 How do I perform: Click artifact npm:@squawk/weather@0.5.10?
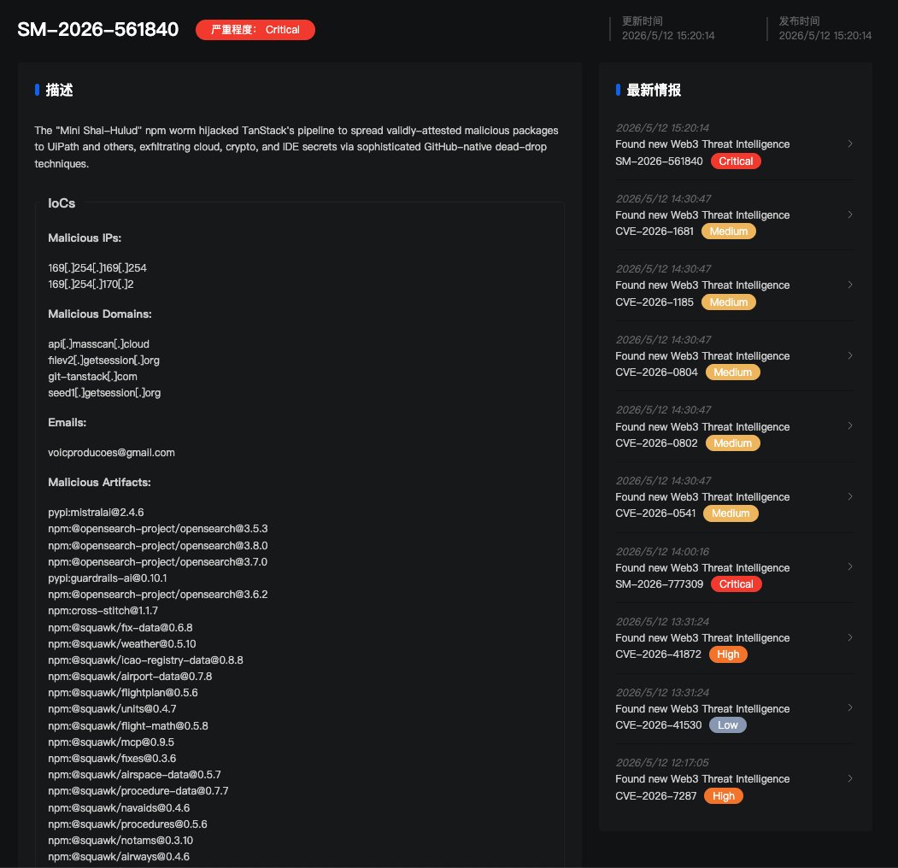click(x=122, y=644)
